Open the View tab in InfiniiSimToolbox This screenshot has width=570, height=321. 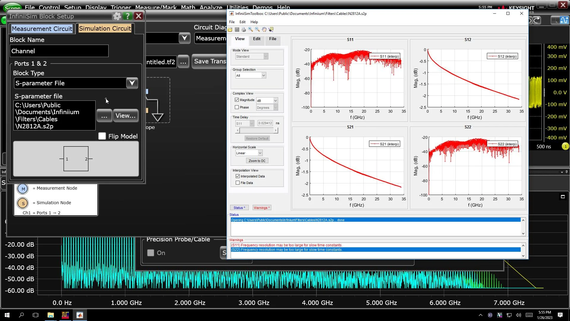coord(240,39)
